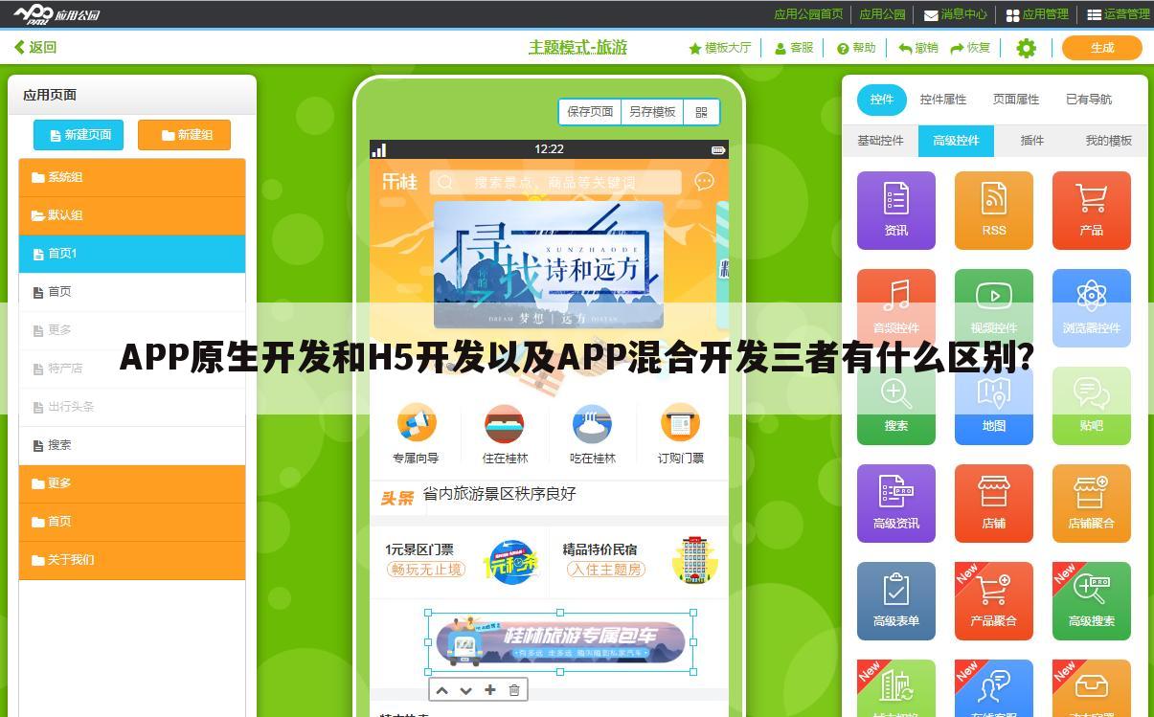Add the 贴吧 forum widget
This screenshot has height=717, width=1154.
coord(1091,405)
